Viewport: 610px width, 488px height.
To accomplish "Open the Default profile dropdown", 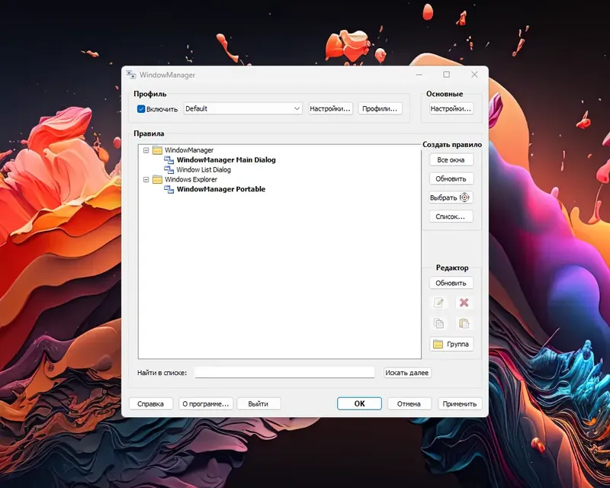I will [x=297, y=108].
